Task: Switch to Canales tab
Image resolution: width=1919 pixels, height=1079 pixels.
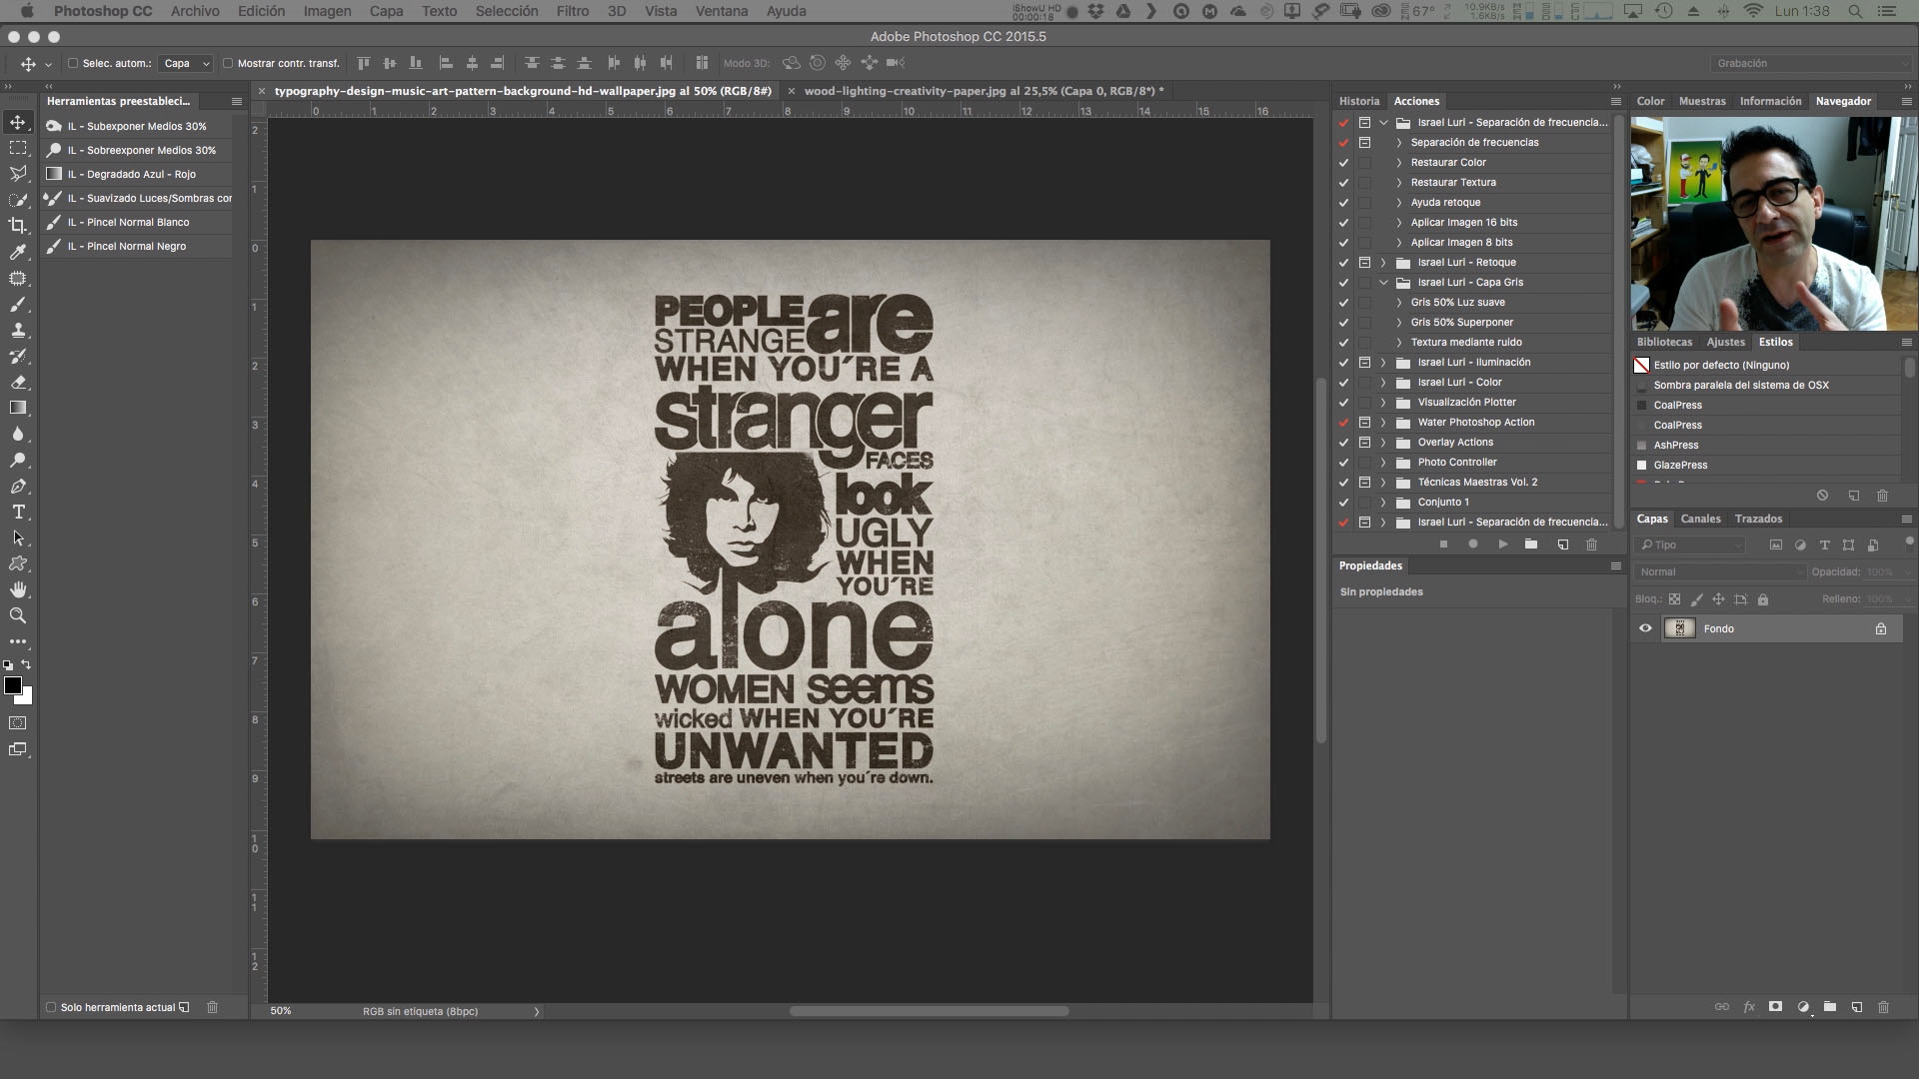Action: pos(1700,519)
